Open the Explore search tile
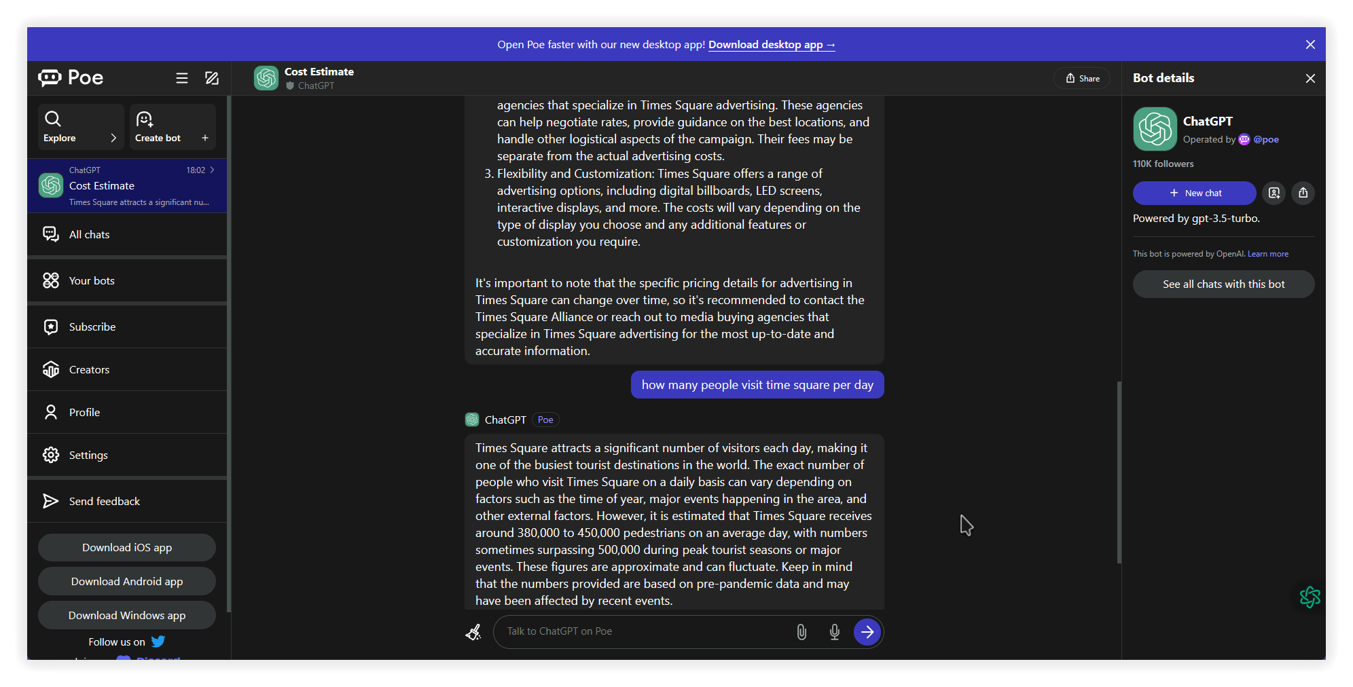The height and width of the screenshot is (687, 1353). pos(81,127)
